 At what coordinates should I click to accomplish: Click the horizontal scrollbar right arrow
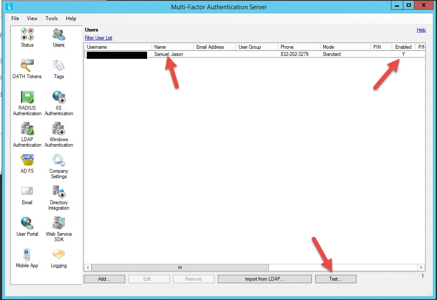click(421, 268)
